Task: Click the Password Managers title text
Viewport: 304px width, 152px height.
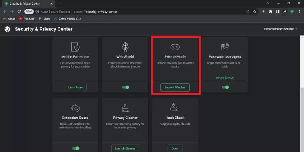Action: [225, 57]
